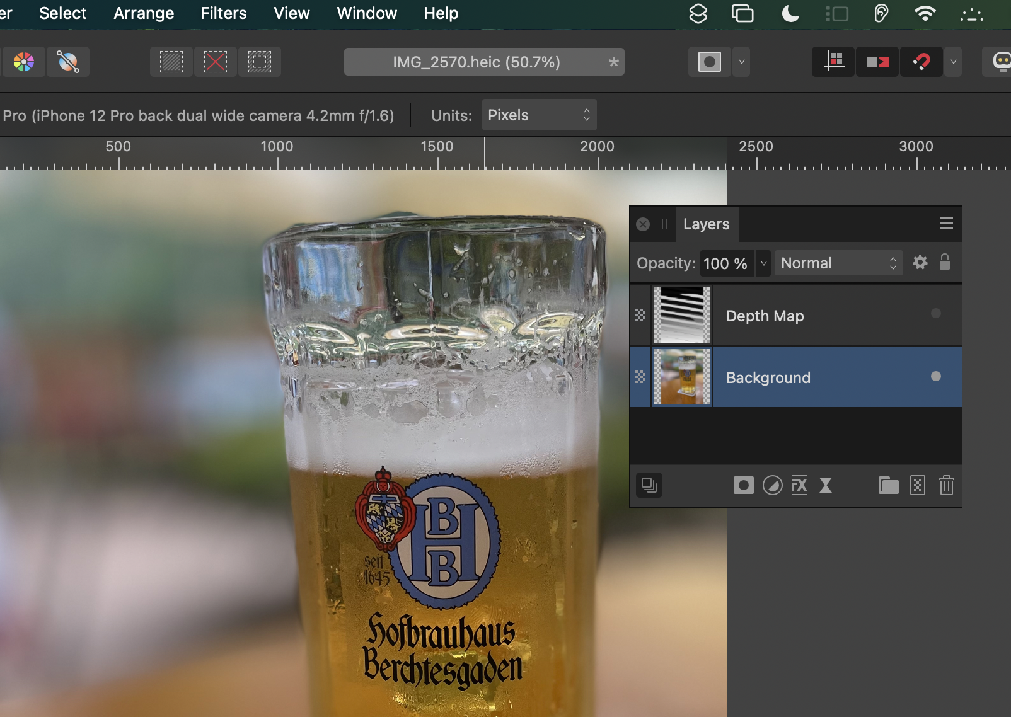Click the Deselect toolbar icon
This screenshot has height=717, width=1011.
click(216, 62)
